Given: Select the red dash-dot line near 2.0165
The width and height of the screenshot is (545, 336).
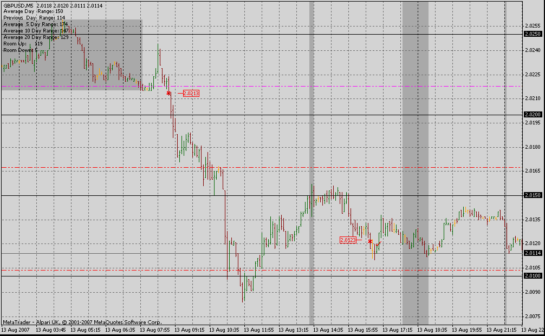Looking at the screenshot, I should (x=261, y=168).
